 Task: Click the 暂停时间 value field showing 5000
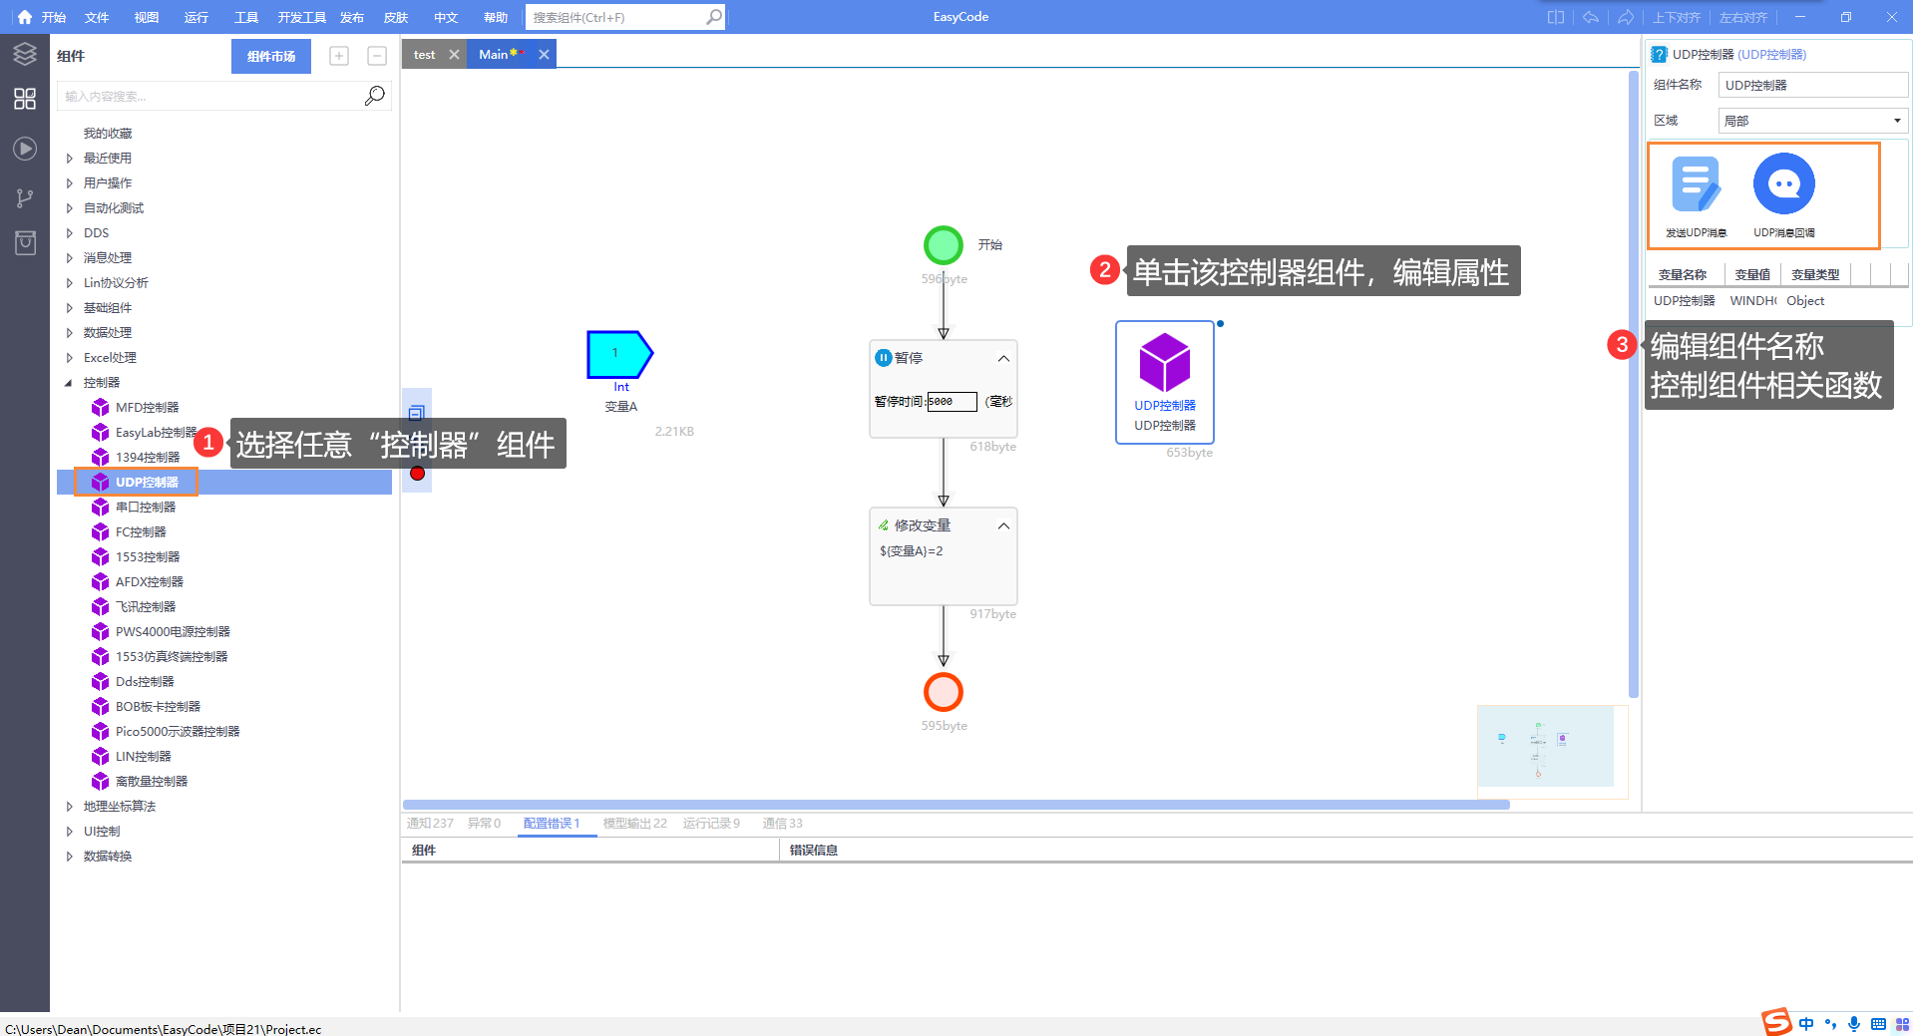(x=952, y=402)
